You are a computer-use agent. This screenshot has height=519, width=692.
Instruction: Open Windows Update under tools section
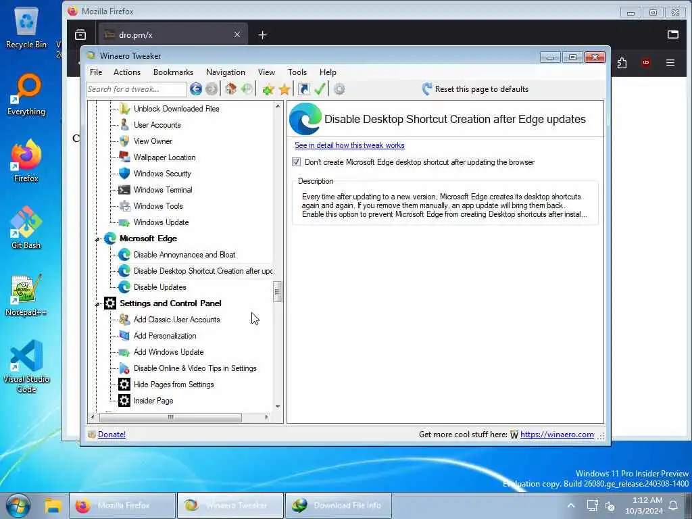tap(161, 222)
